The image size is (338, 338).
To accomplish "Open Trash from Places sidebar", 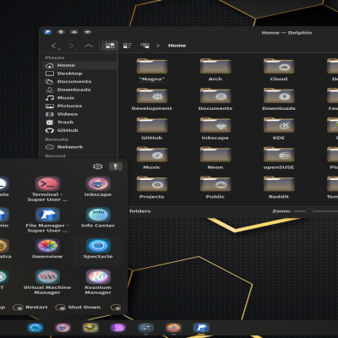I will click(79, 123).
